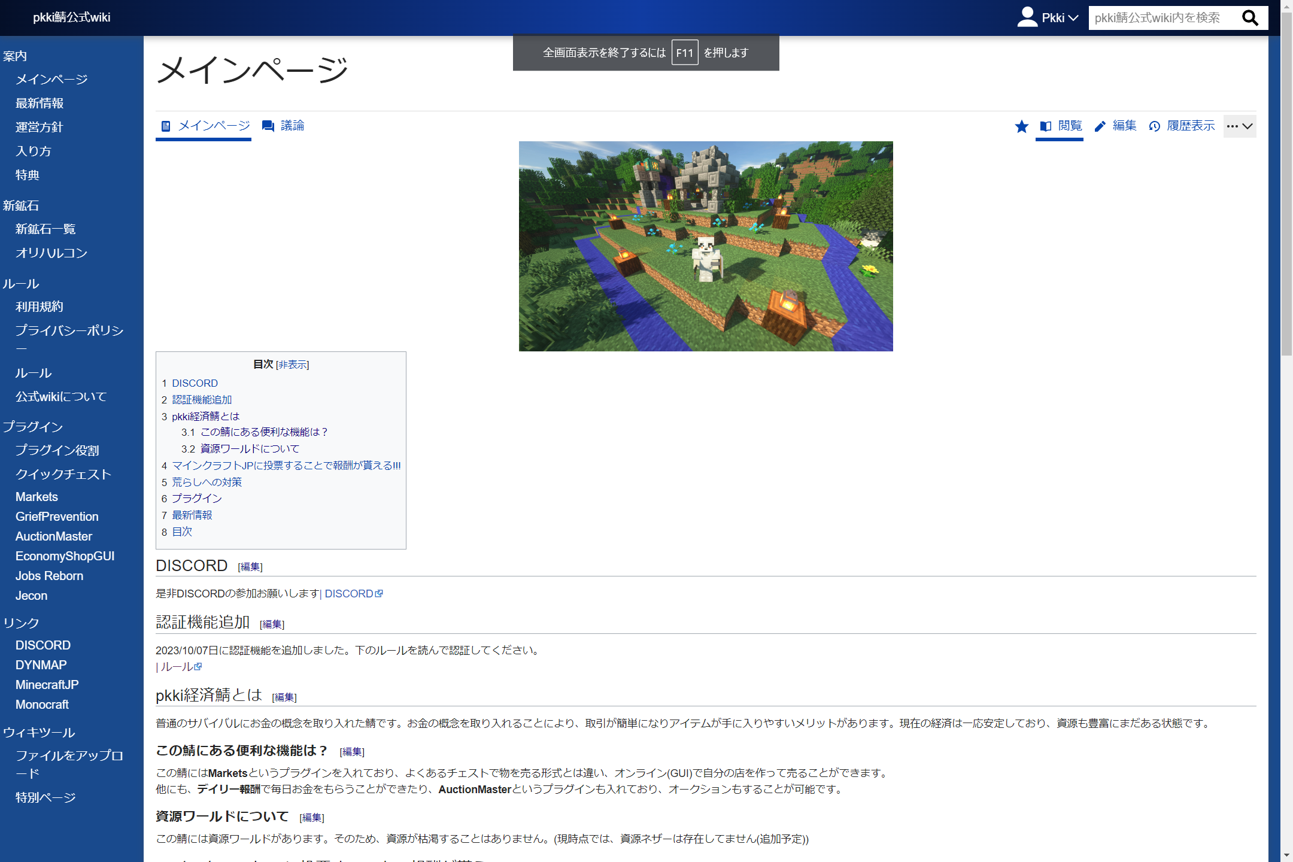Click the 議論 discussion speech-bubble icon
Screen dimensions: 1293x862
pyautogui.click(x=268, y=126)
